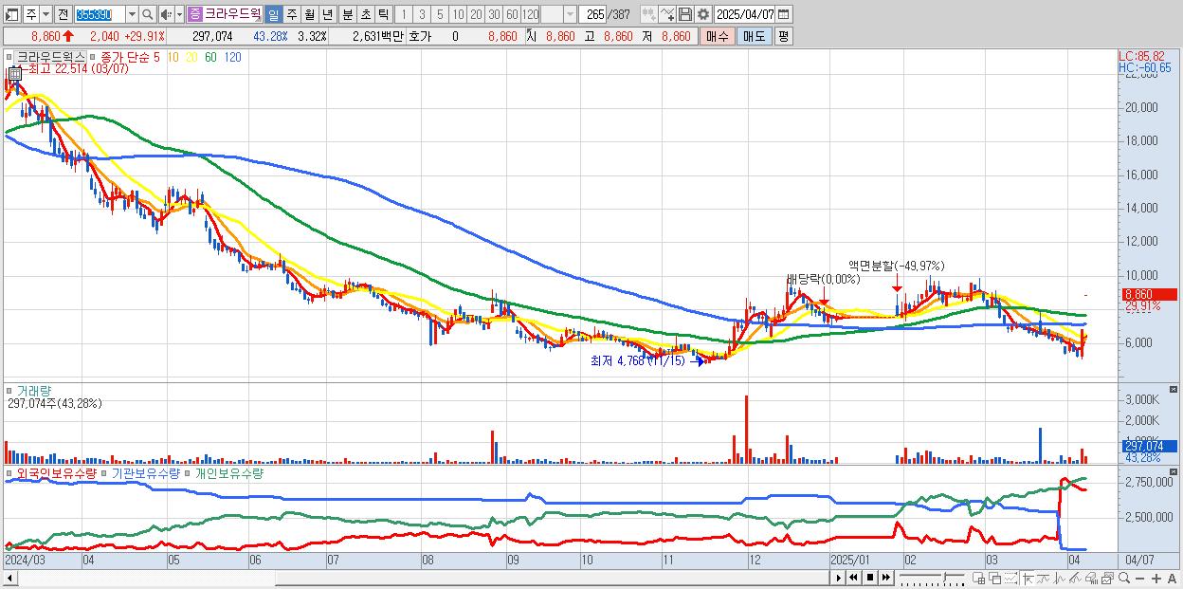Viewport: 1183px width, 589px height.
Task: Select the 일 daily chart period
Action: 273,14
